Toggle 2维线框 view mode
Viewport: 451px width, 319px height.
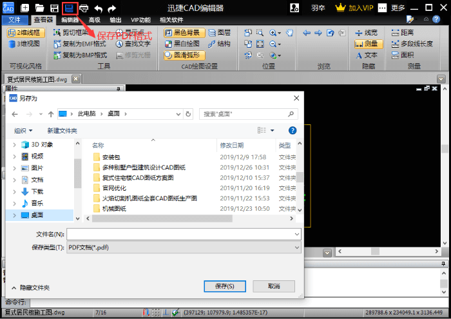(26, 33)
